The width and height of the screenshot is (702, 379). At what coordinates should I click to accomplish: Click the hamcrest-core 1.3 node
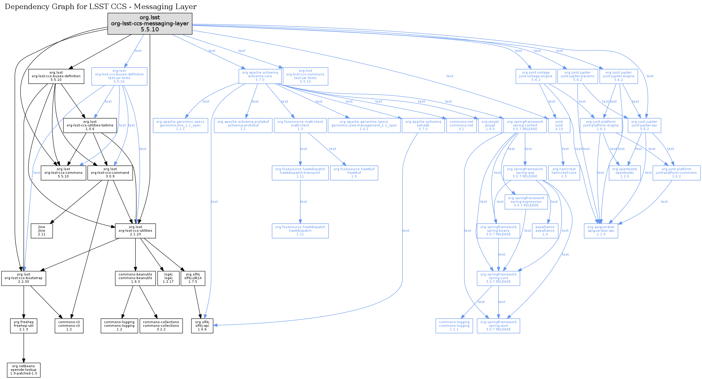coord(564,173)
